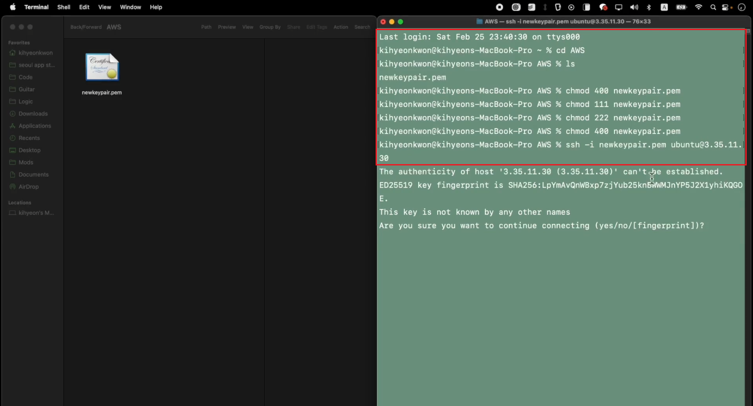Click the Terminal window's yellow minimize button

tap(392, 22)
